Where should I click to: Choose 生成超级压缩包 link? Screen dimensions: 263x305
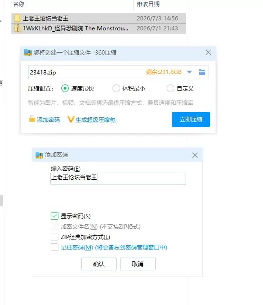(95, 120)
